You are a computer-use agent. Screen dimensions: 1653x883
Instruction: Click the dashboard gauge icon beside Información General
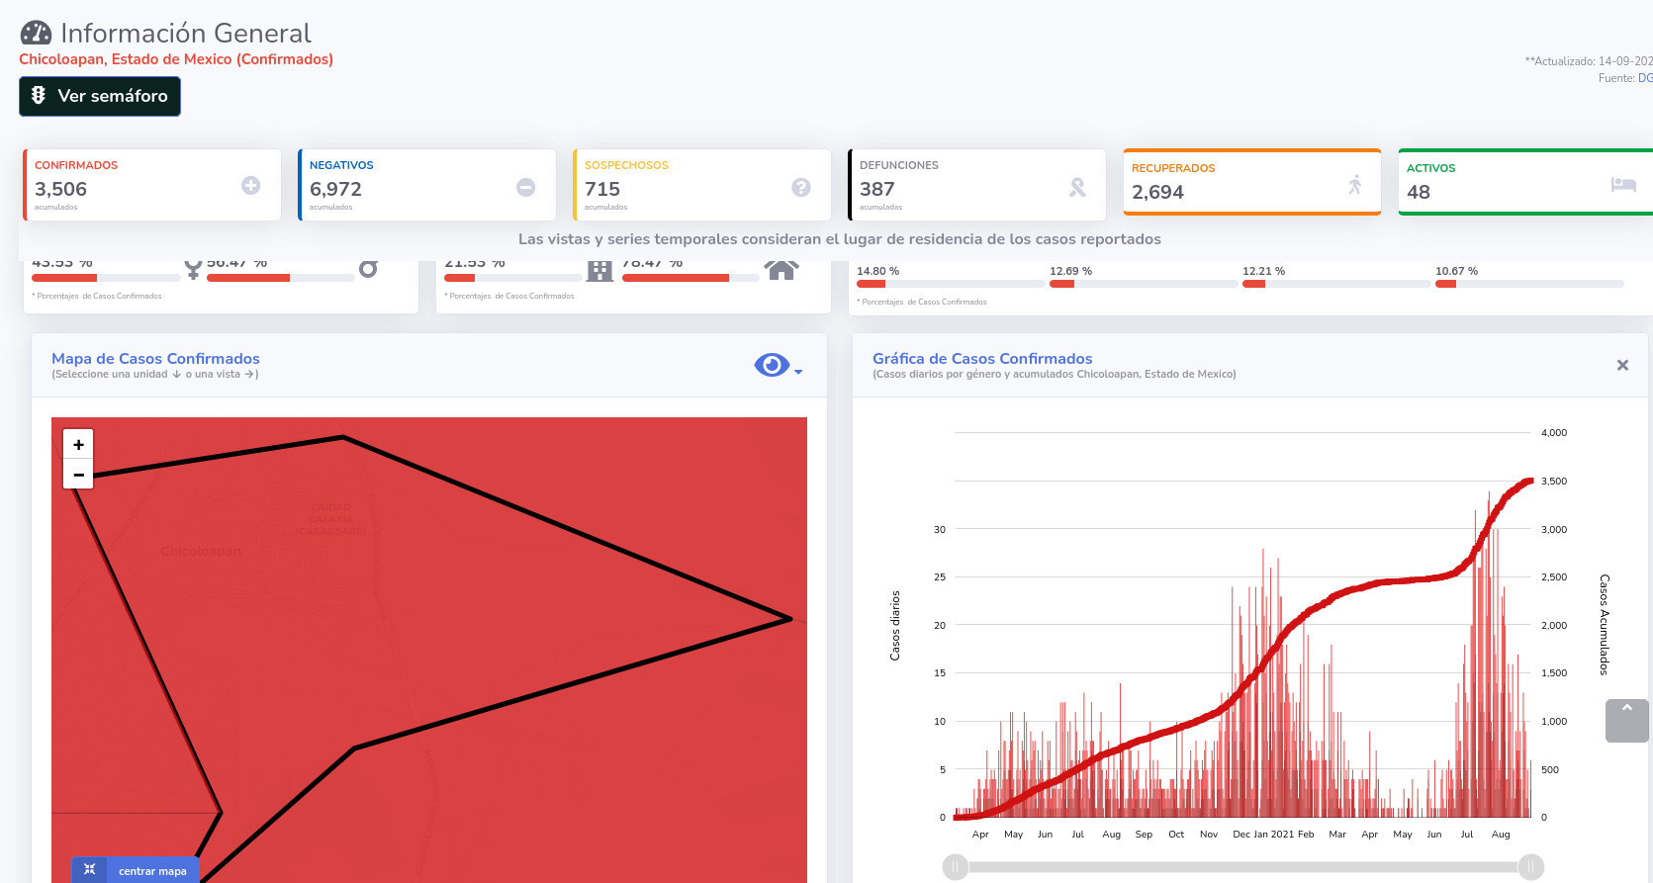click(x=36, y=33)
